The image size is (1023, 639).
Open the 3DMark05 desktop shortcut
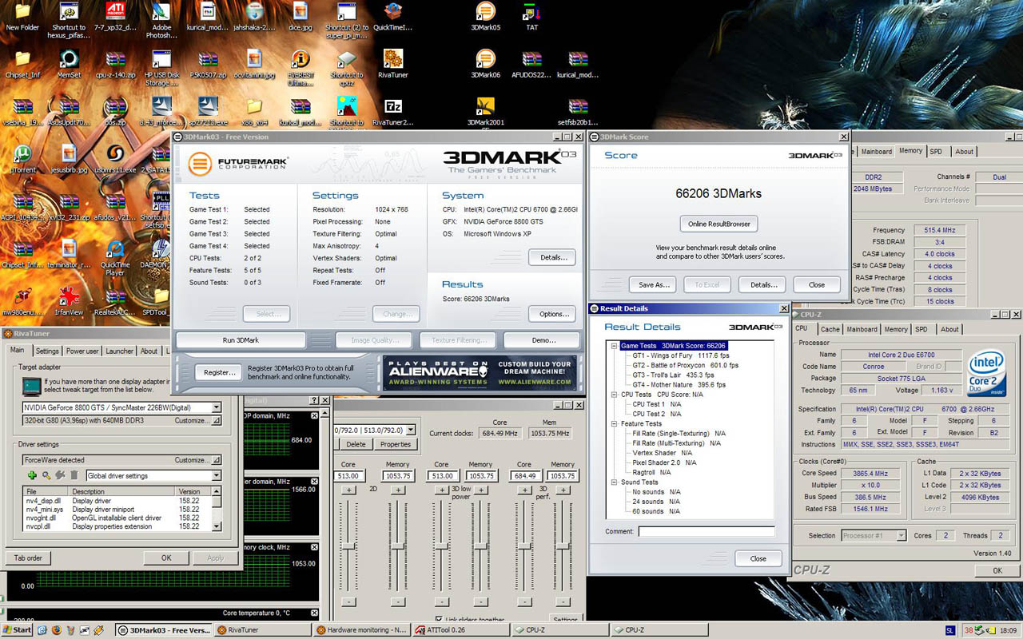coord(485,17)
